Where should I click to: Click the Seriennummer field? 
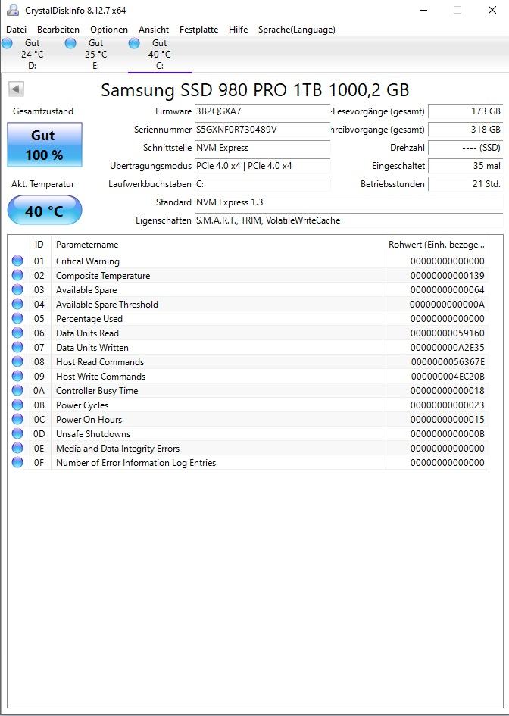262,130
